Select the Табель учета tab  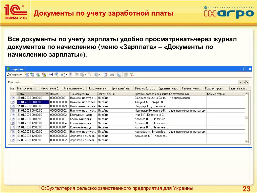pos(192,88)
